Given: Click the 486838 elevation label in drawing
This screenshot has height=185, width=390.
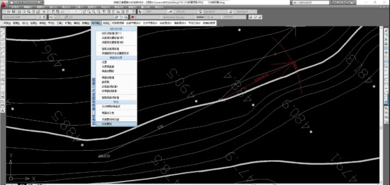Looking at the screenshot, I should [104, 156].
